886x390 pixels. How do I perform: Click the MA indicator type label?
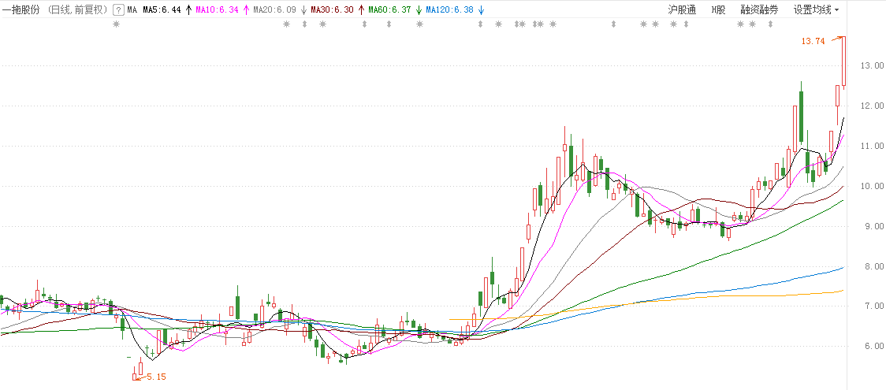(132, 10)
